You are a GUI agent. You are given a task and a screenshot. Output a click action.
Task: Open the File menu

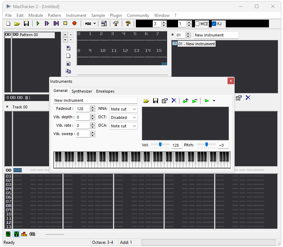point(8,15)
